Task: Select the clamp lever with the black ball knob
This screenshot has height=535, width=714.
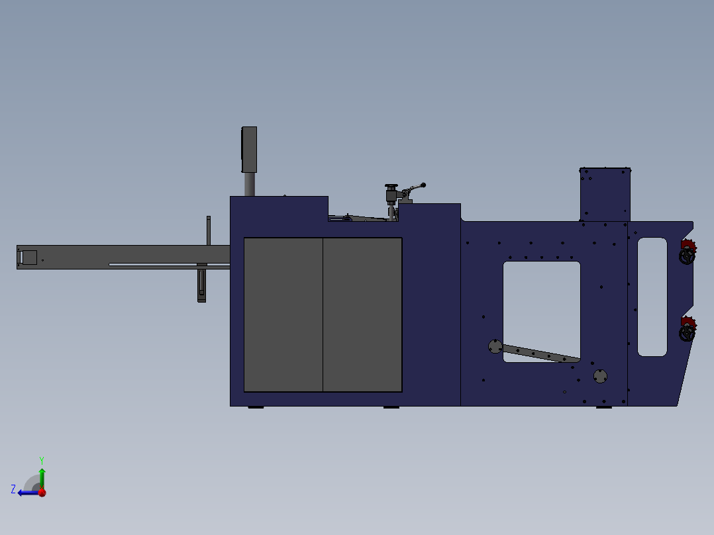Action: click(415, 188)
